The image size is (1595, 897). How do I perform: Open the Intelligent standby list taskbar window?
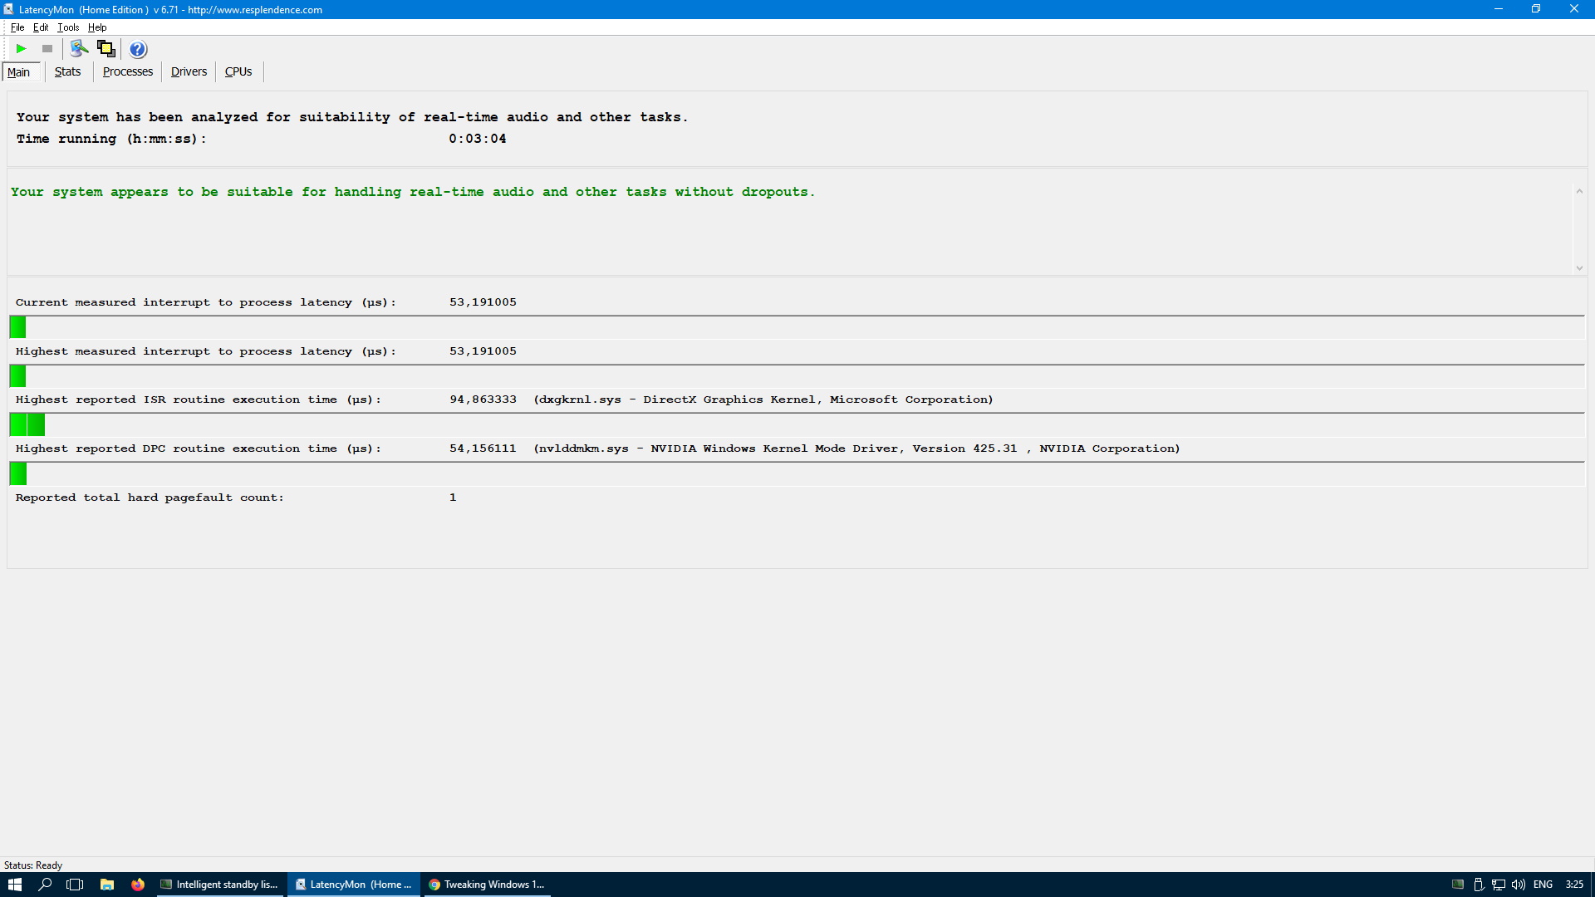(x=219, y=885)
